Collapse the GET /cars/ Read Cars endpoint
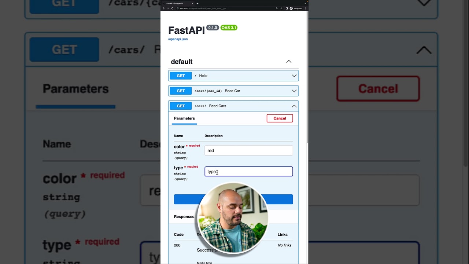The width and height of the screenshot is (469, 264). [233, 106]
